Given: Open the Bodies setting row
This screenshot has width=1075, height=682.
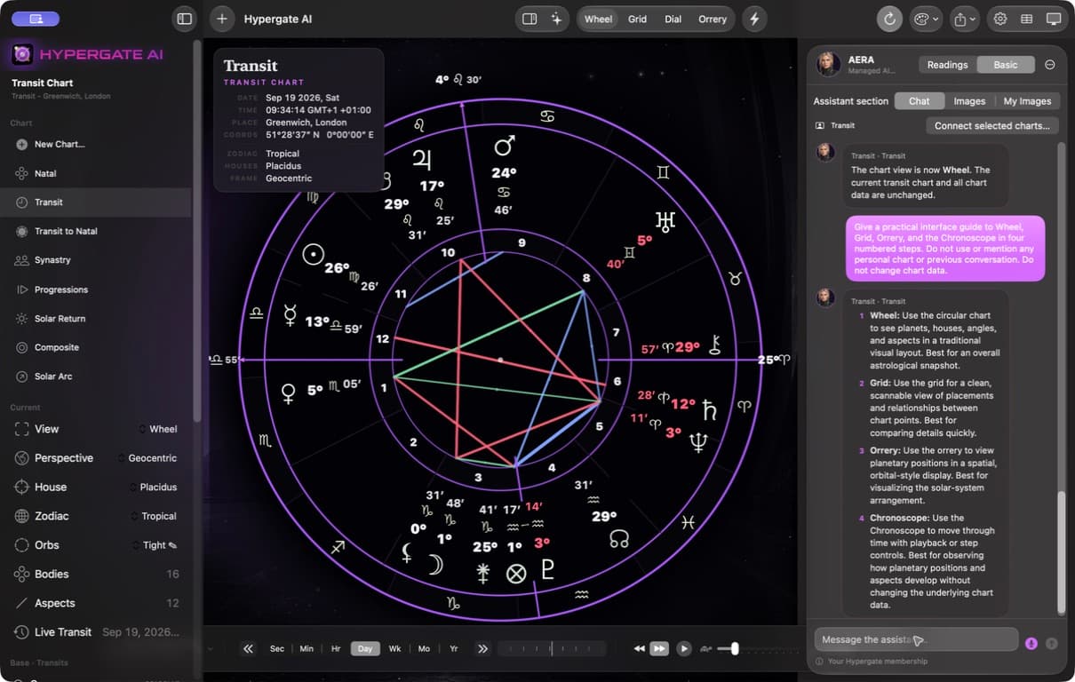Looking at the screenshot, I should [x=96, y=574].
